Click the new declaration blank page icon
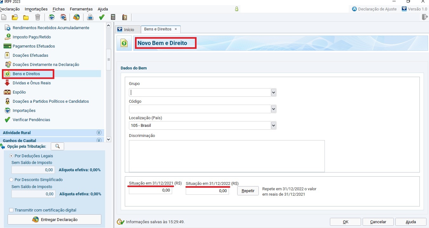The height and width of the screenshot is (228, 429). pyautogui.click(x=4, y=17)
